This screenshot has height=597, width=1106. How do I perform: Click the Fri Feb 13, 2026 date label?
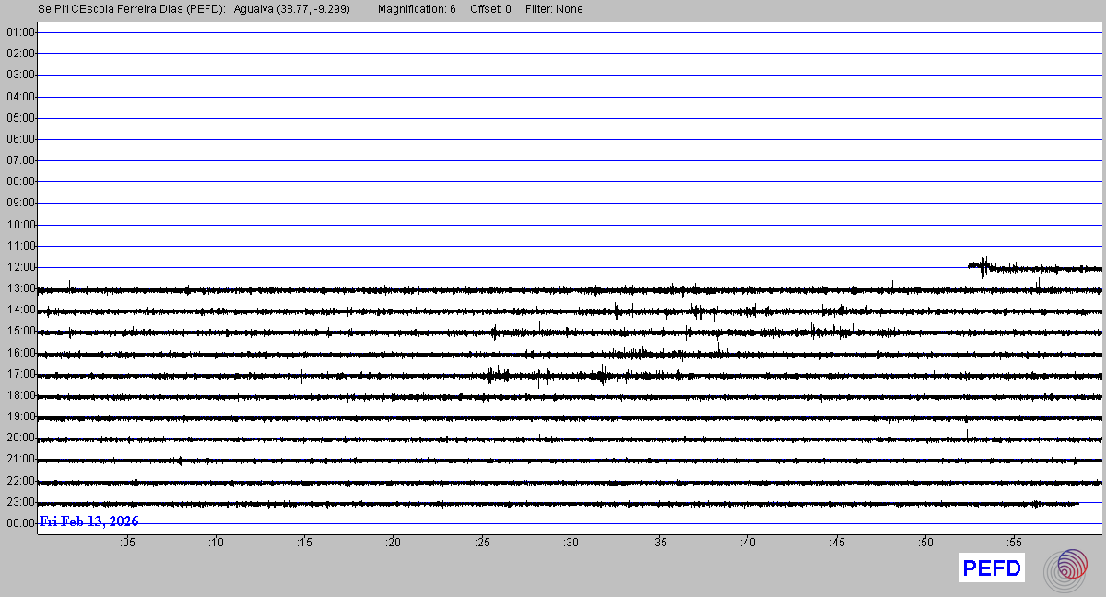[88, 521]
